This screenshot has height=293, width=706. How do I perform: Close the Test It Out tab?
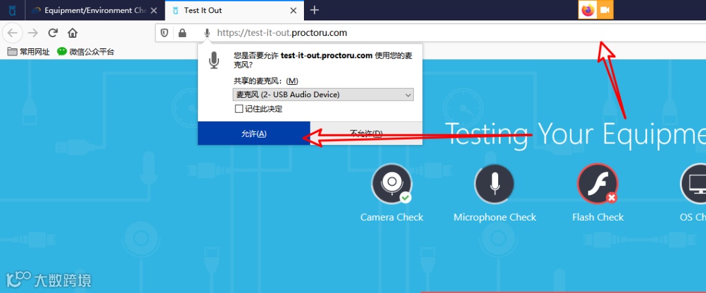click(x=294, y=10)
